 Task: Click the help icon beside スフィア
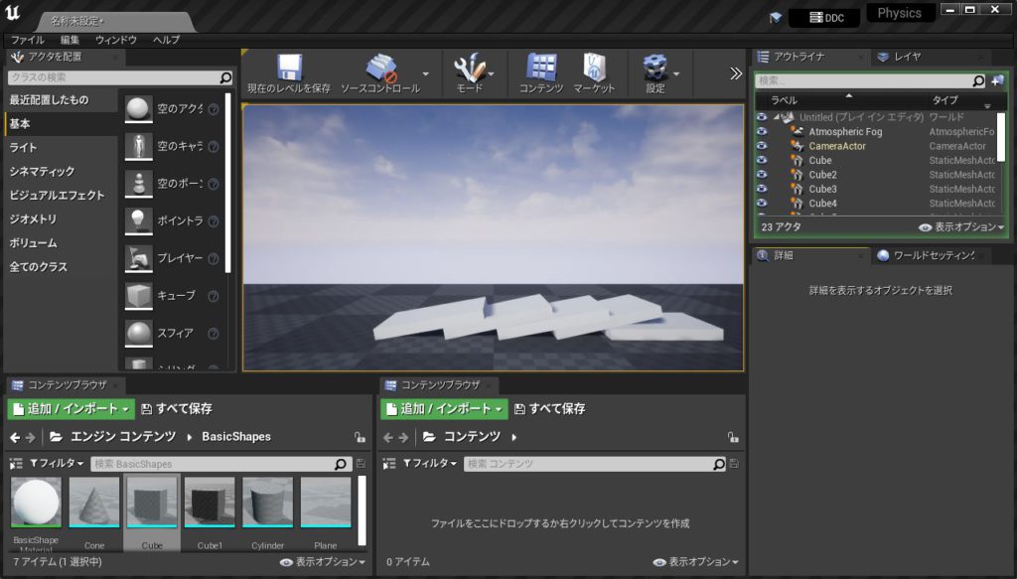(213, 334)
